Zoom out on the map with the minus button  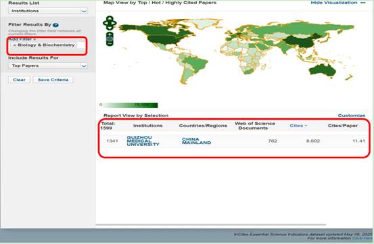pyautogui.click(x=110, y=44)
